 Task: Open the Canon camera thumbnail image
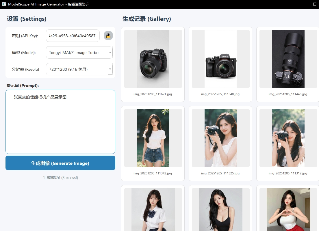153,59
